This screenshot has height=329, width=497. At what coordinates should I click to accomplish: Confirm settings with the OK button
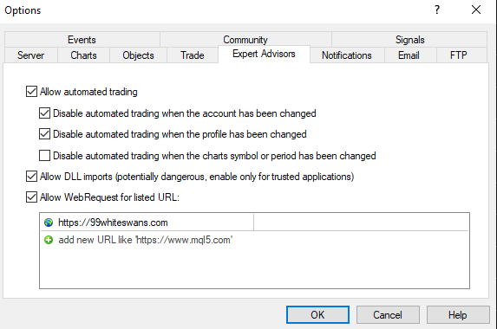pos(317,315)
